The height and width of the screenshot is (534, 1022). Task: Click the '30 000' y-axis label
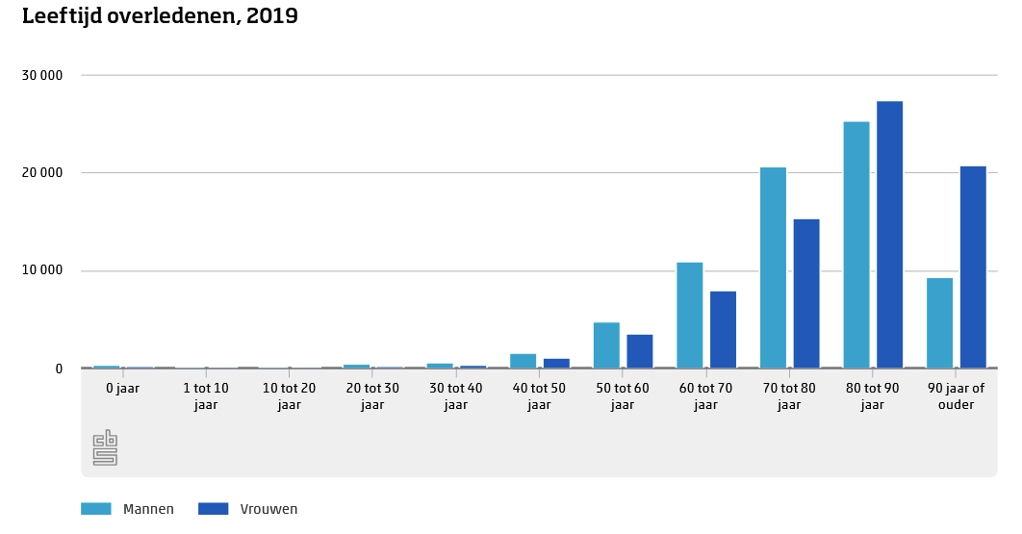click(x=43, y=76)
